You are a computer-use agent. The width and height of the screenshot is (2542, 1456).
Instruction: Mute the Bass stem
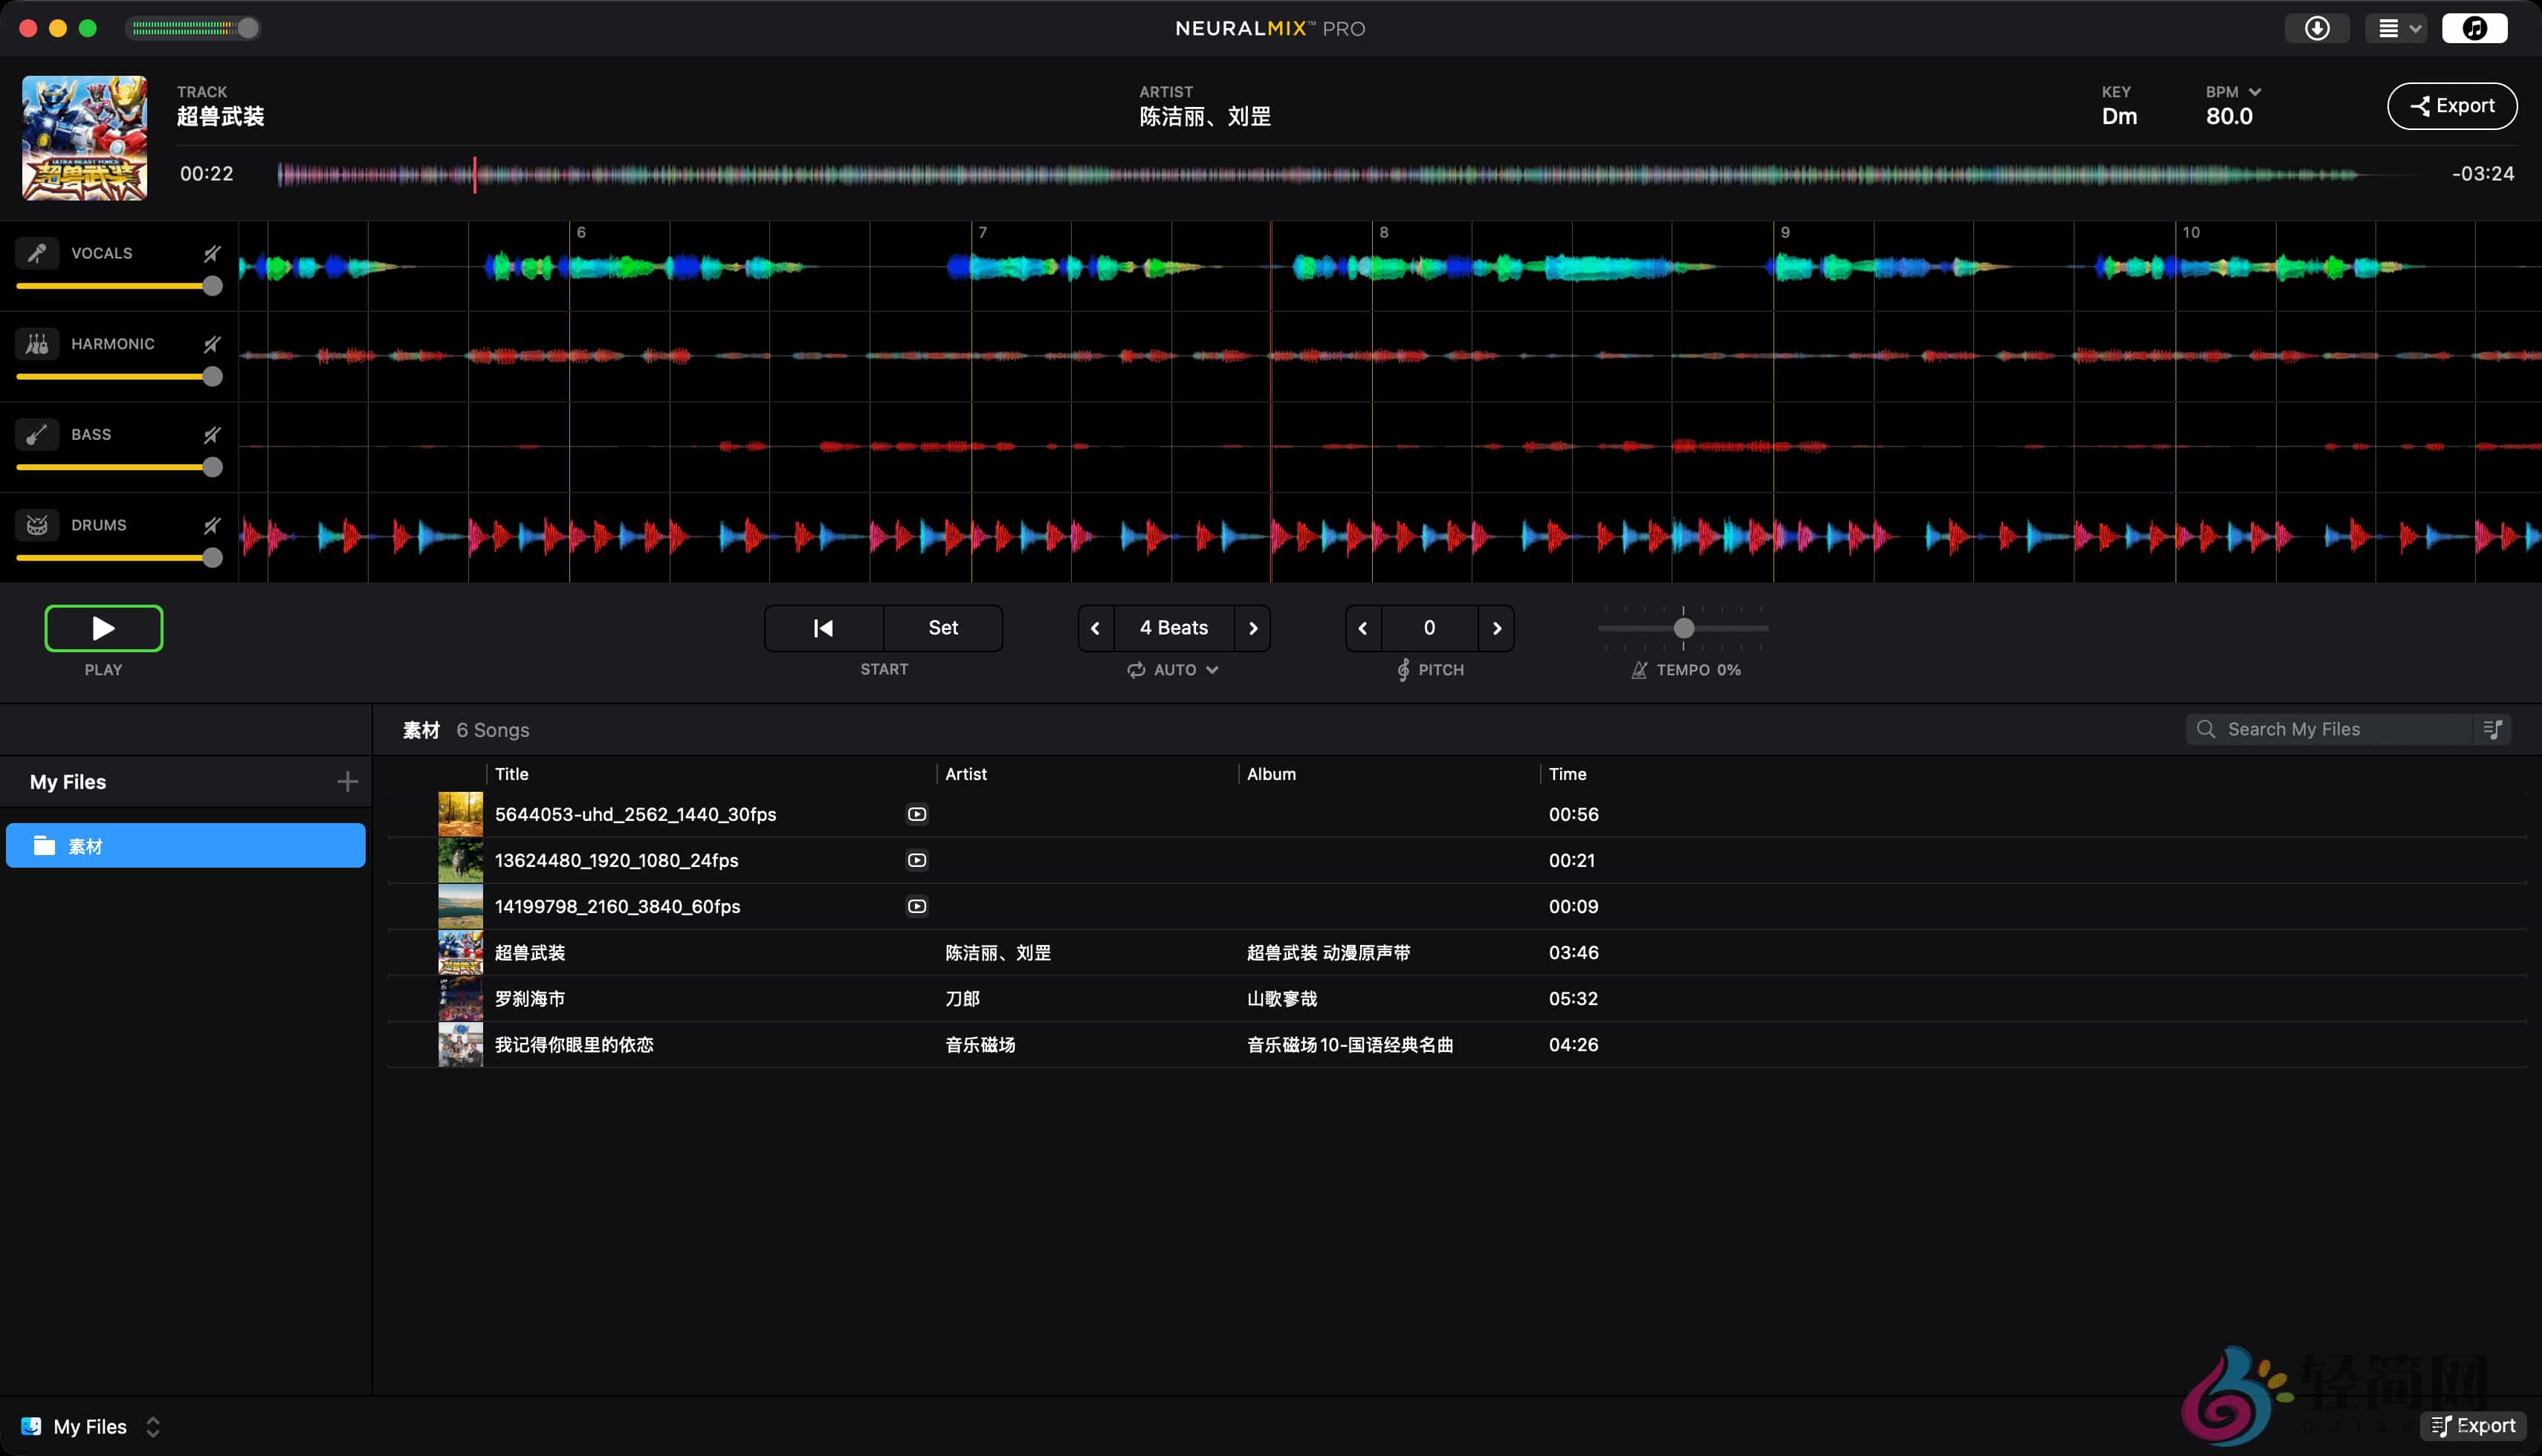point(211,435)
